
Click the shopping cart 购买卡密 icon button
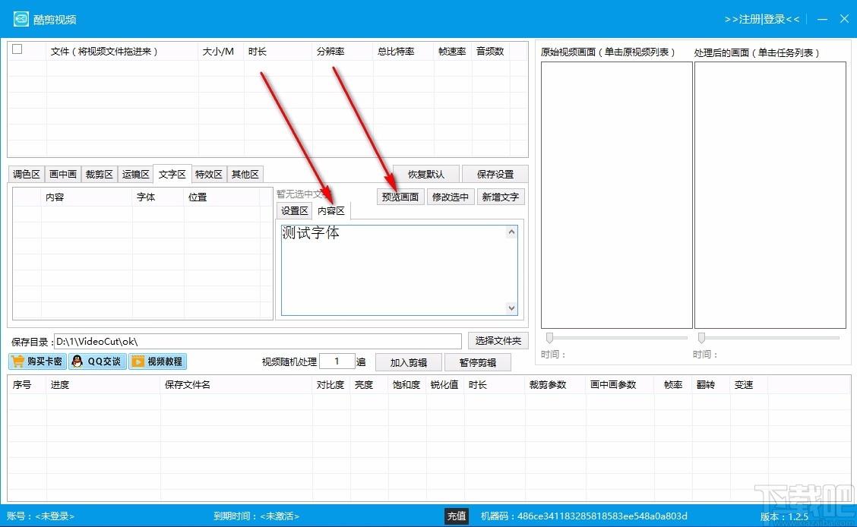[x=37, y=361]
